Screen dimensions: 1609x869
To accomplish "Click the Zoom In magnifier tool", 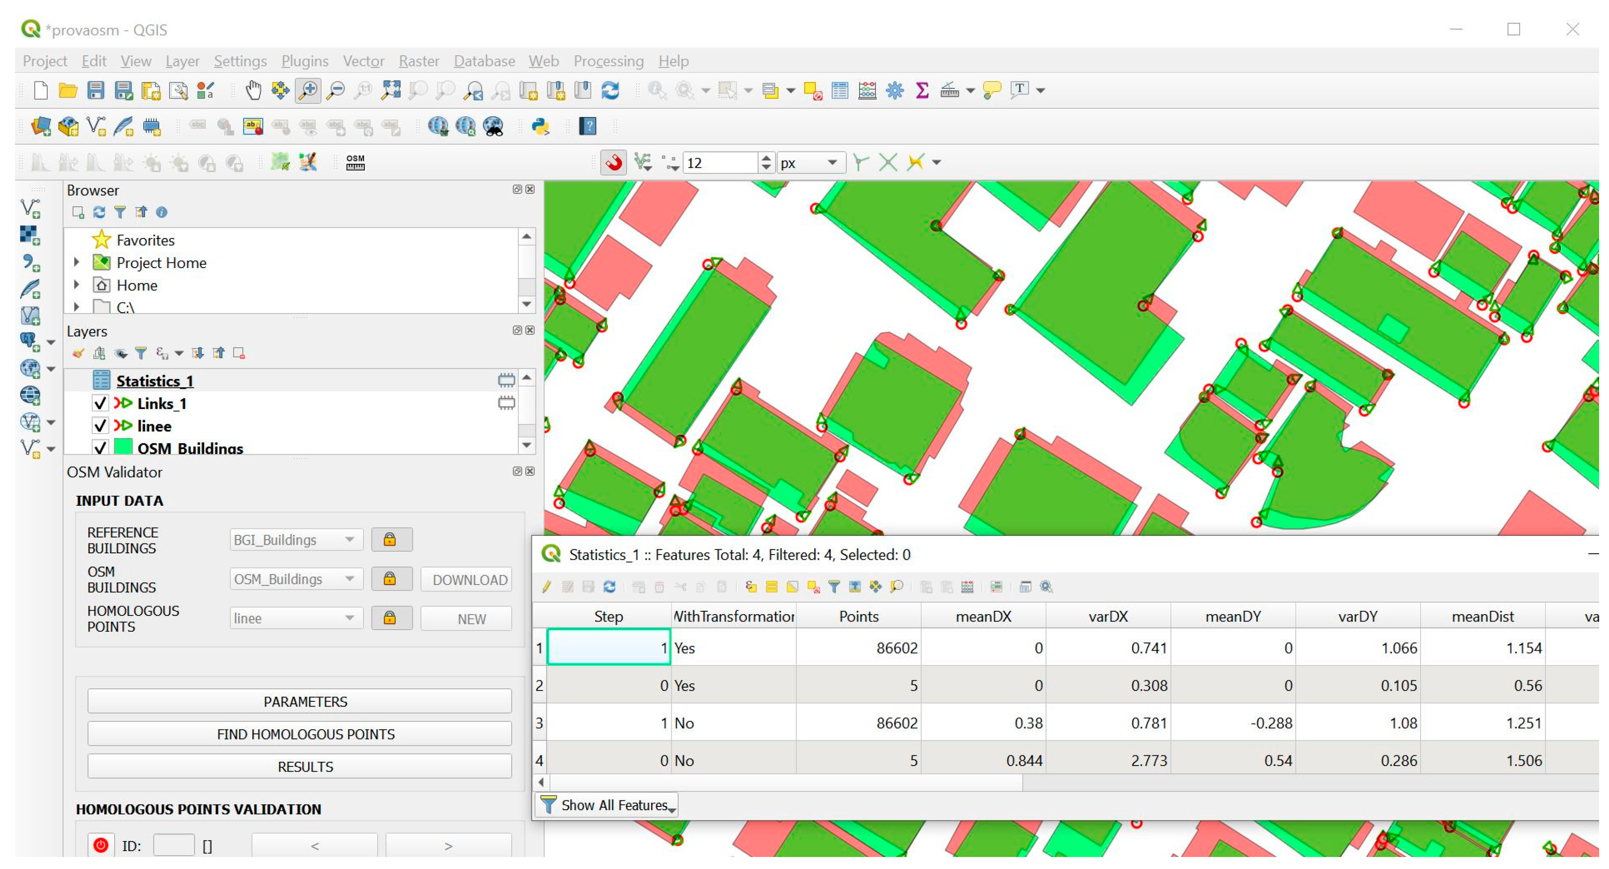I will pos(308,91).
